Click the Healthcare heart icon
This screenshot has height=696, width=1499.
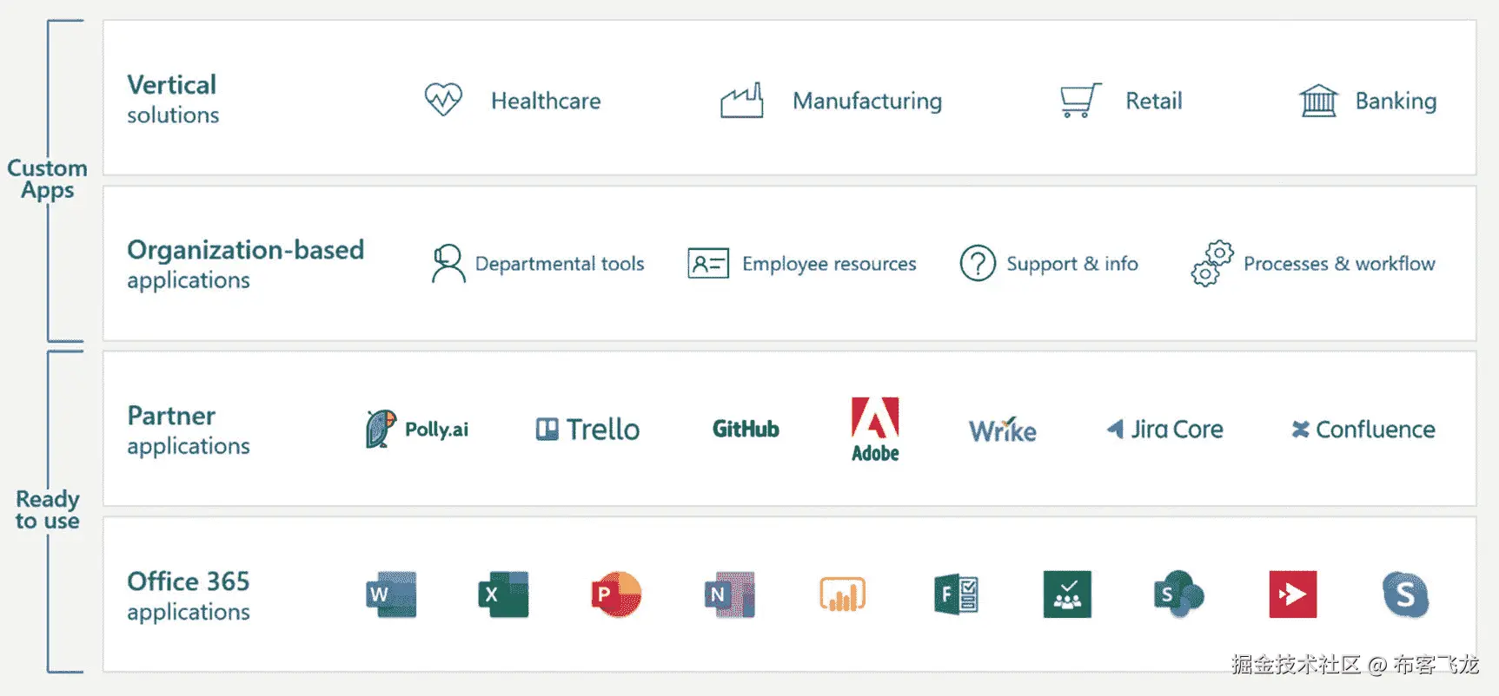[x=443, y=100]
